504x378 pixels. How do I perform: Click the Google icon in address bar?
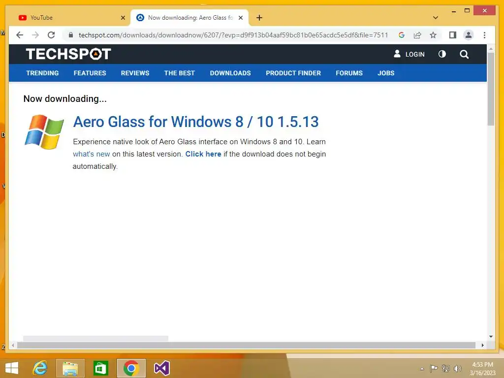402,35
